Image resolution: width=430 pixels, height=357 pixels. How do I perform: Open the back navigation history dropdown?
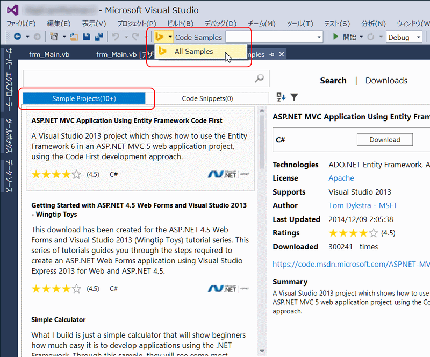[x=27, y=37]
